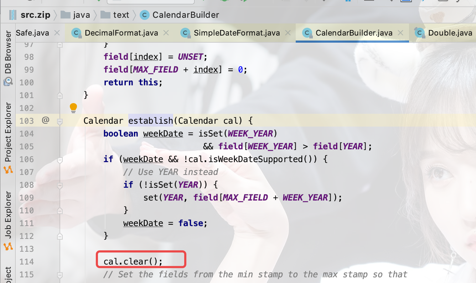Click CalendarBuilder in the breadcrumb path
The height and width of the screenshot is (283, 476).
[186, 15]
